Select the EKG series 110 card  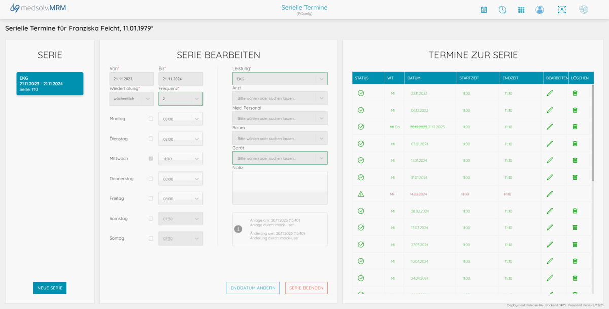click(50, 84)
